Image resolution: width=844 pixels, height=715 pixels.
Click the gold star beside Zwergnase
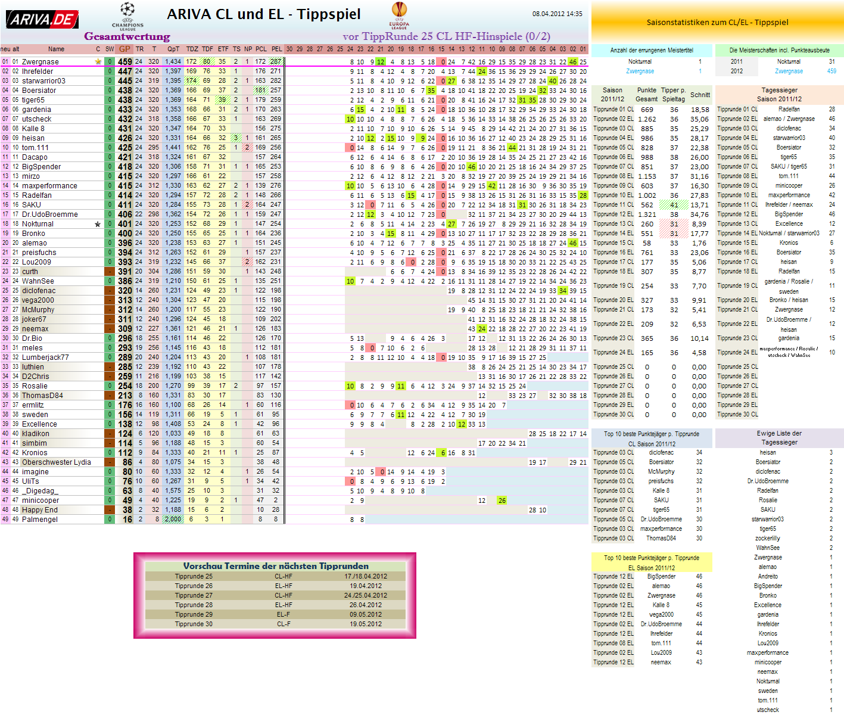(x=98, y=61)
